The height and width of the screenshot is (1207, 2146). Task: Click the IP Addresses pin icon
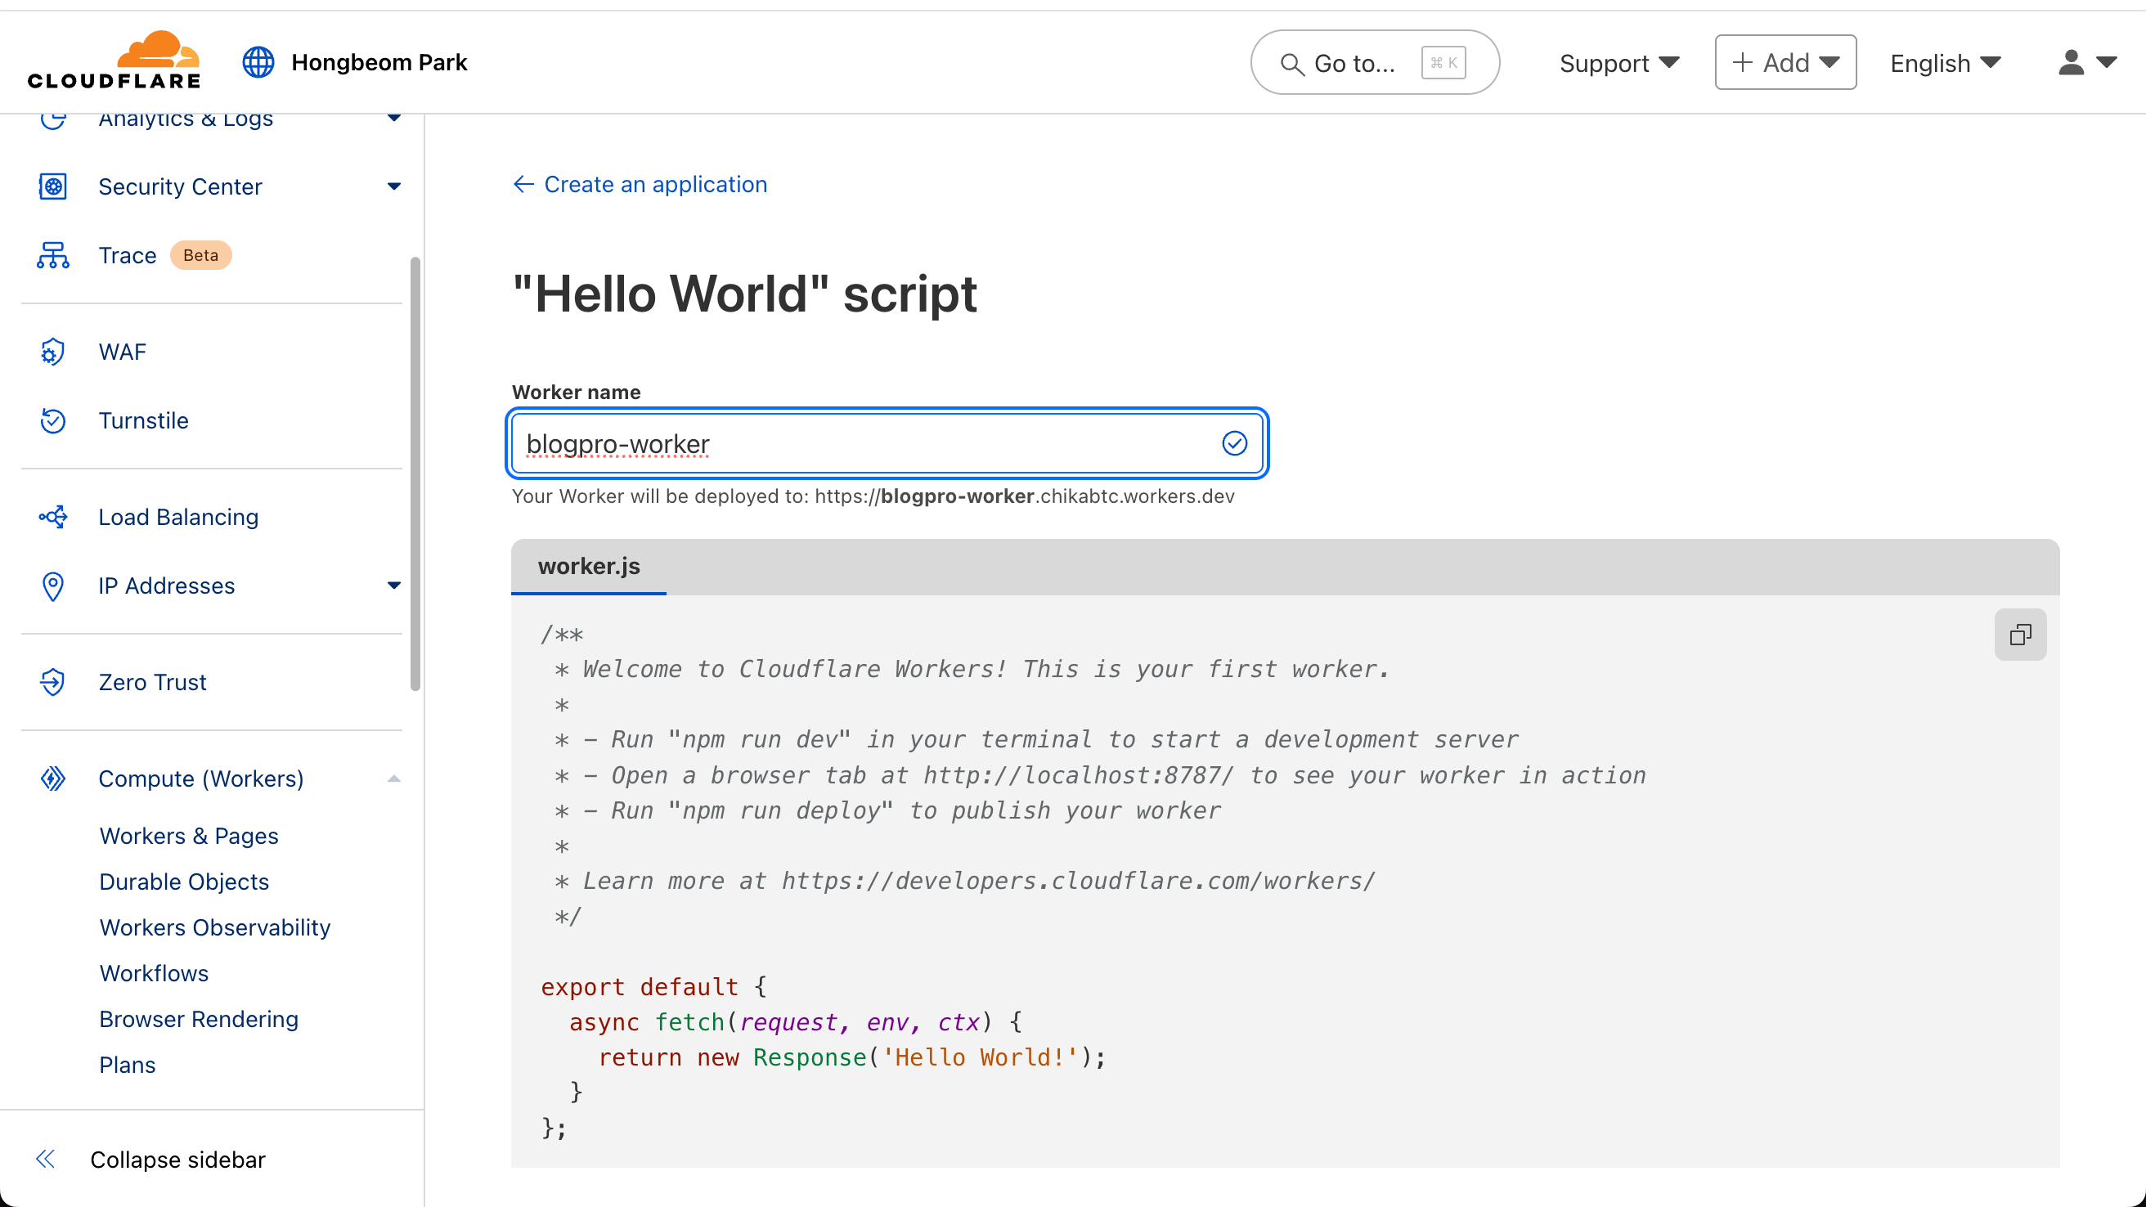click(53, 586)
